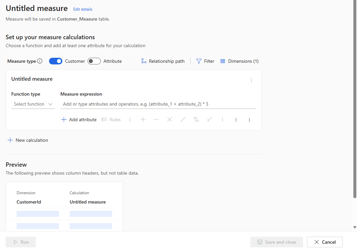The image size is (357, 251).
Task: Toggle the Customer measure type switch
Action: pos(56,61)
